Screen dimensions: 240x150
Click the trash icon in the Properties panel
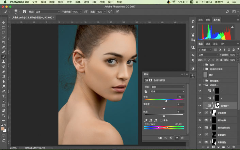(x=182, y=138)
